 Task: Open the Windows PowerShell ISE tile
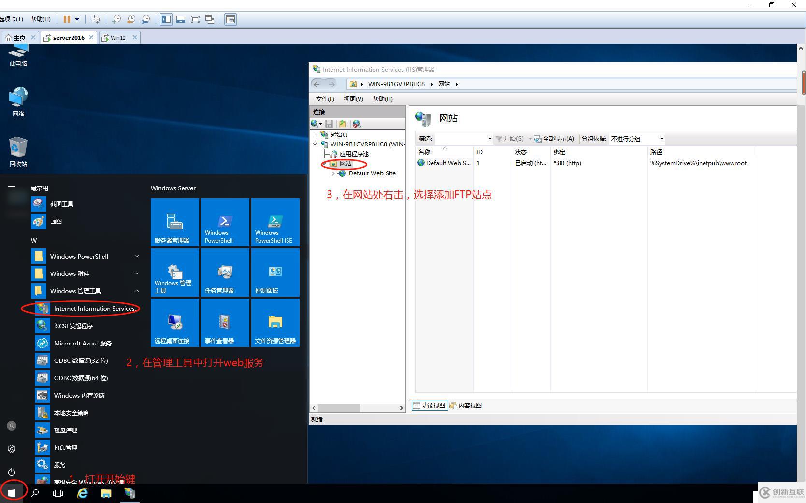click(x=275, y=222)
